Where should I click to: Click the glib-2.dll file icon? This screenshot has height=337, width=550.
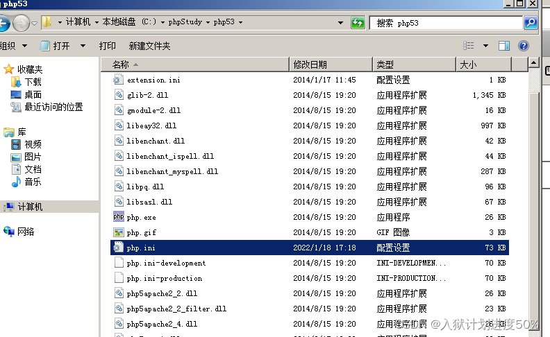[x=119, y=95]
